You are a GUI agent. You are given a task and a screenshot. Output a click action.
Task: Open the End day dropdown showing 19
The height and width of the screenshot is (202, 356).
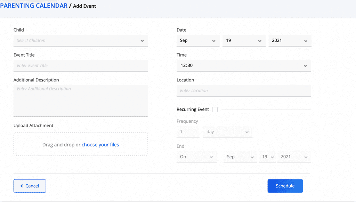click(x=267, y=157)
